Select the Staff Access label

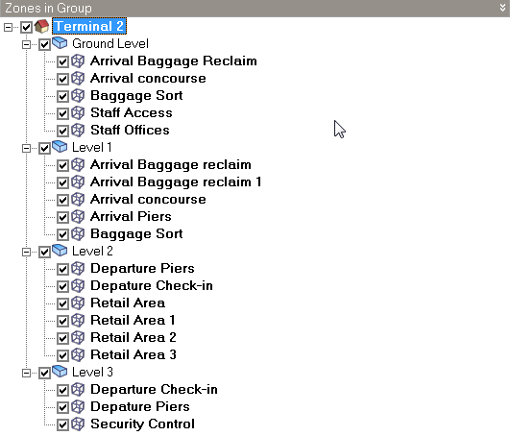click(131, 112)
